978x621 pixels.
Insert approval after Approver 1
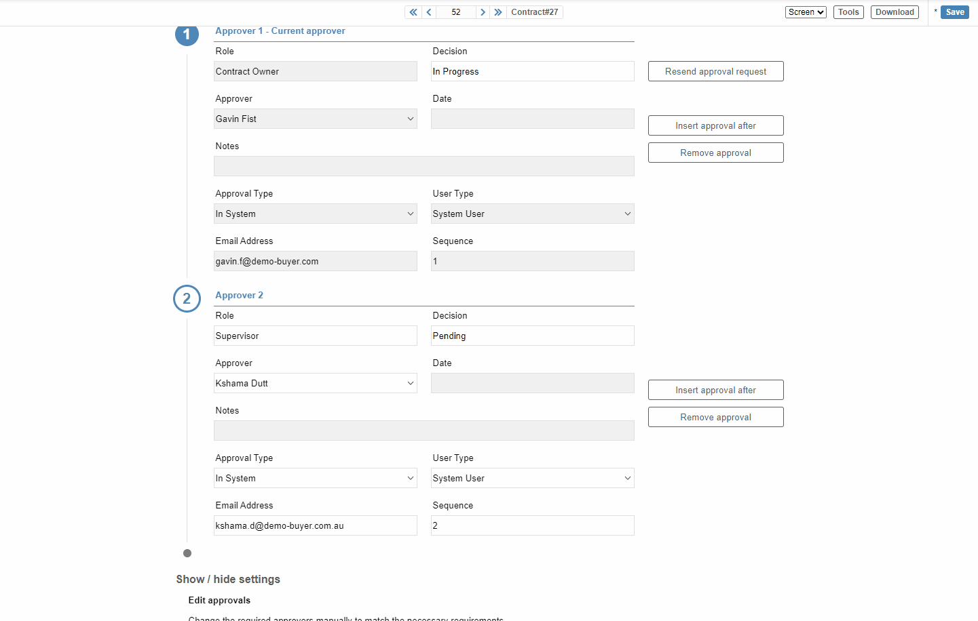click(x=716, y=125)
